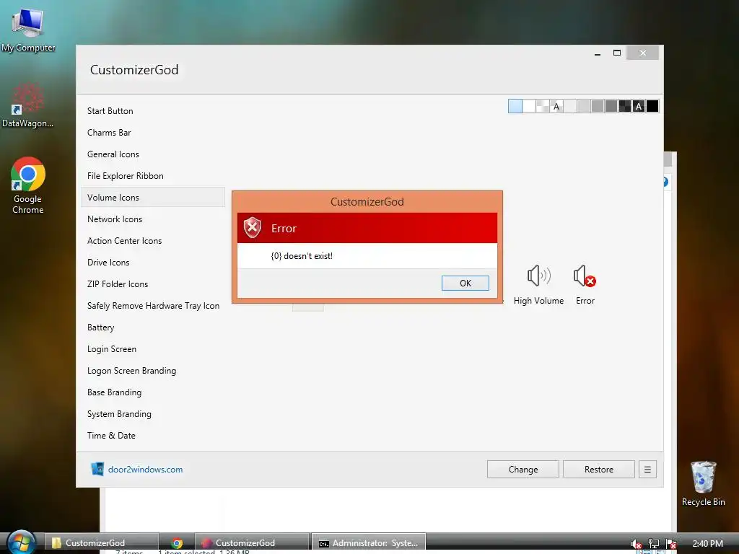This screenshot has height=554, width=739.
Task: Open the File Explorer Ribbon category
Action: tap(125, 176)
